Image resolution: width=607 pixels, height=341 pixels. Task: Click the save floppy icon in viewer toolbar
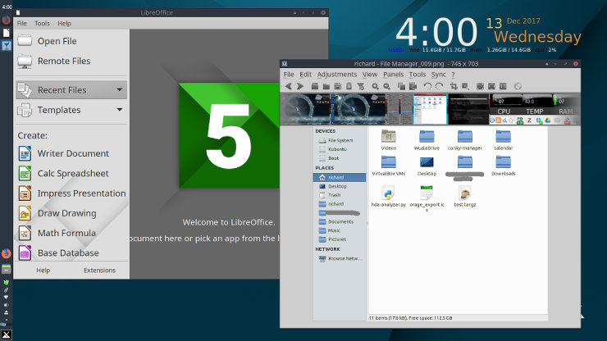click(x=338, y=86)
